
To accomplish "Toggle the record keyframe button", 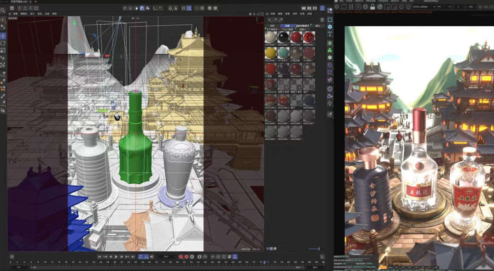I will click(x=181, y=256).
